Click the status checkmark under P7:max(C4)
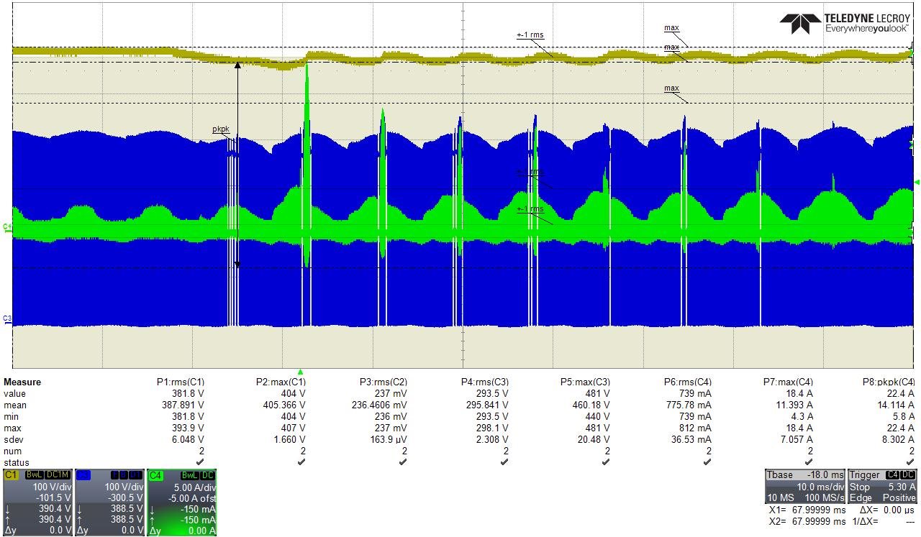 point(809,462)
